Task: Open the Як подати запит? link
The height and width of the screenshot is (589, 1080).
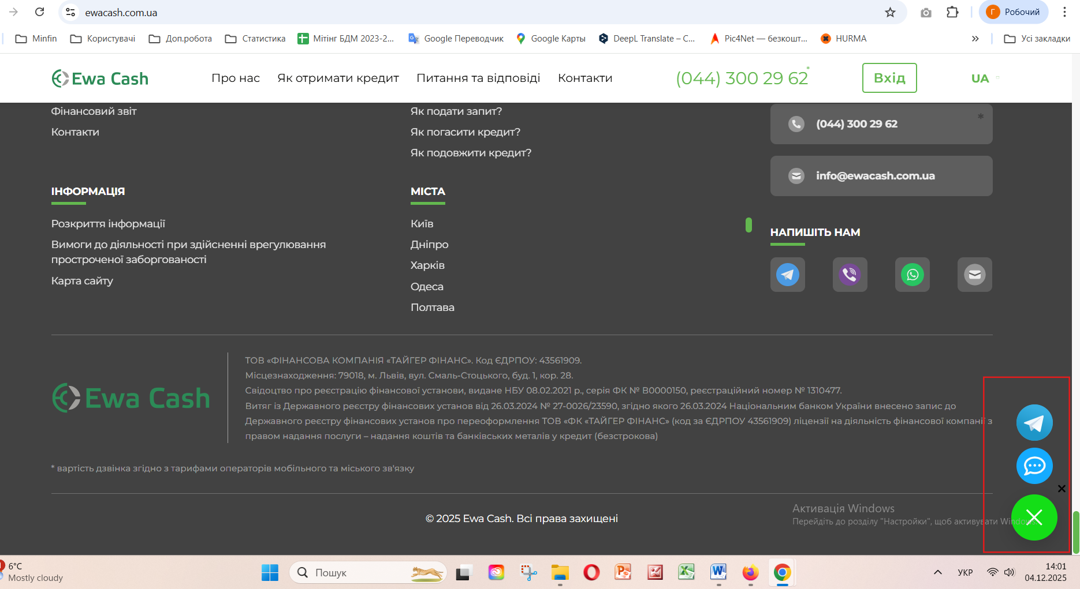Action: (x=456, y=111)
